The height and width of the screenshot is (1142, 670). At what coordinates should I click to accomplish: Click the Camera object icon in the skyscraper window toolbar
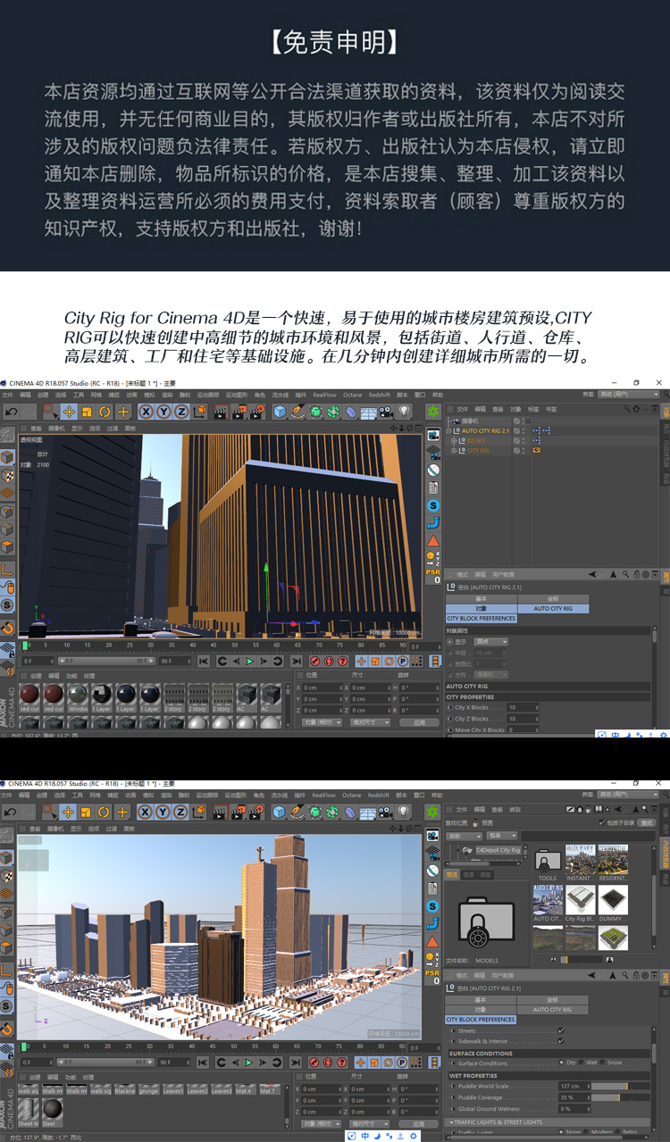click(387, 412)
